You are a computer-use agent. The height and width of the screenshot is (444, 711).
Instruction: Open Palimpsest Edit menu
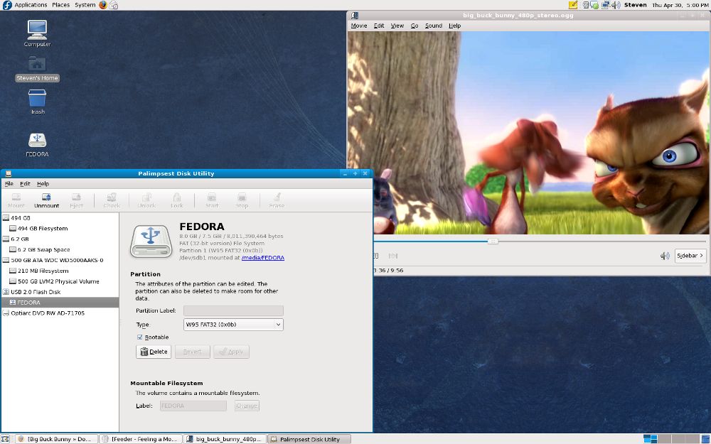tap(25, 183)
